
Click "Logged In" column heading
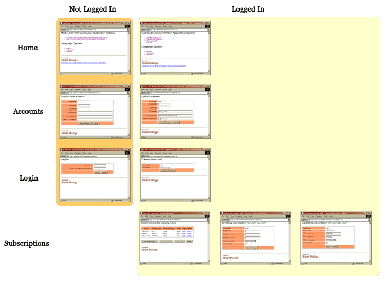tap(248, 9)
